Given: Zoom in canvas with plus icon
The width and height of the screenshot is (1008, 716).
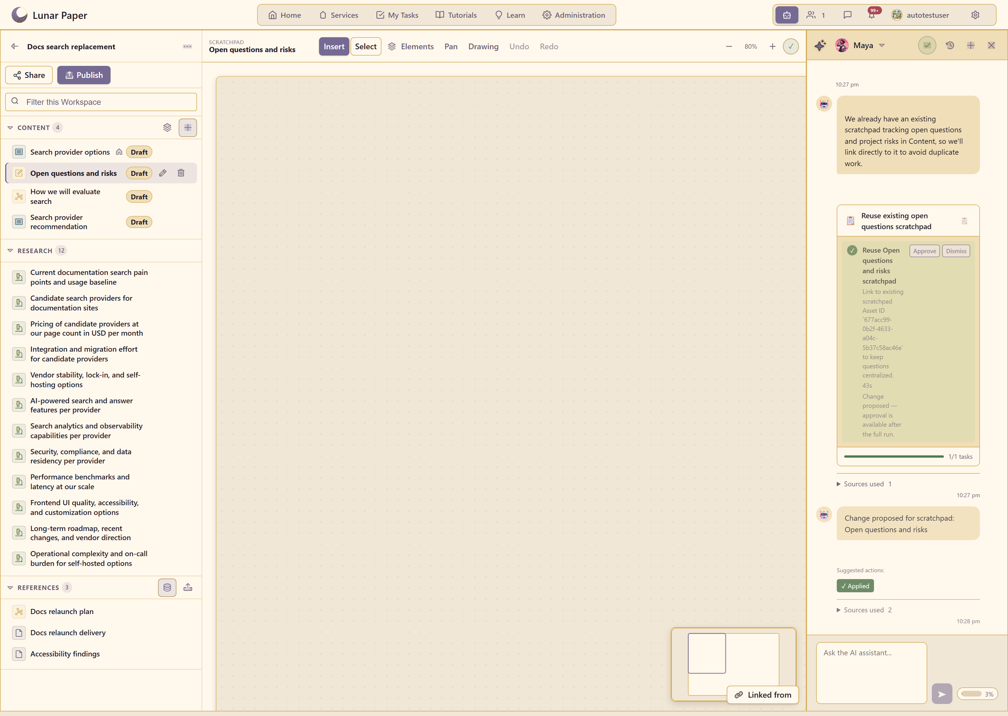Looking at the screenshot, I should (x=772, y=46).
